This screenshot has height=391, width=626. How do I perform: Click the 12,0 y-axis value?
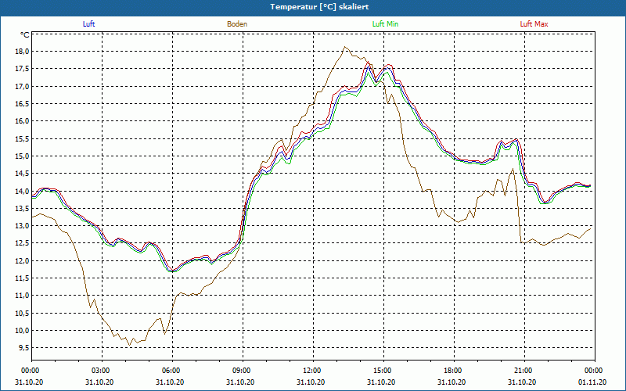point(23,260)
